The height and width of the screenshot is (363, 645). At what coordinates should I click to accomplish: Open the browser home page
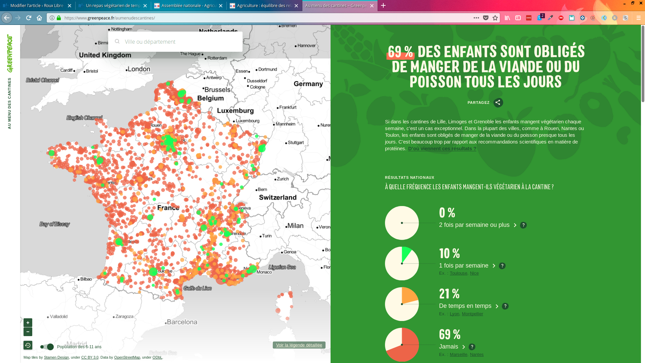coord(39,18)
